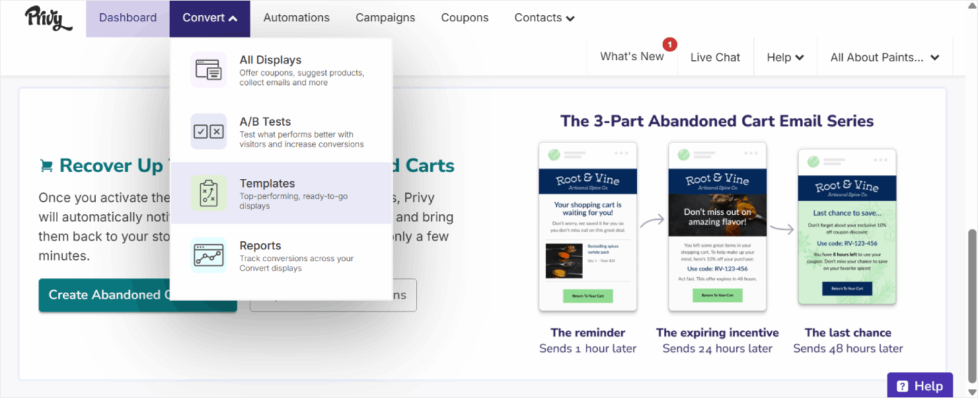978x398 pixels.
Task: Click the Privy logo
Action: [x=47, y=19]
